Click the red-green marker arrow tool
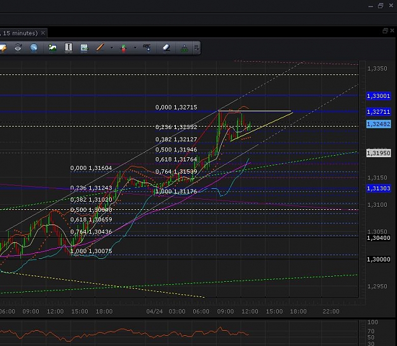Image resolution: width=397 pixels, height=346 pixels. pos(124,48)
